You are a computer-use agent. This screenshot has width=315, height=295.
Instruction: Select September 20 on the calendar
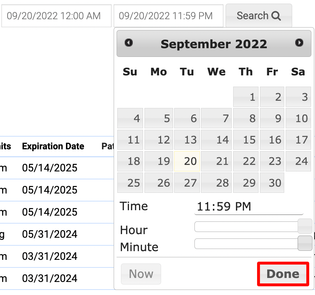point(187,161)
